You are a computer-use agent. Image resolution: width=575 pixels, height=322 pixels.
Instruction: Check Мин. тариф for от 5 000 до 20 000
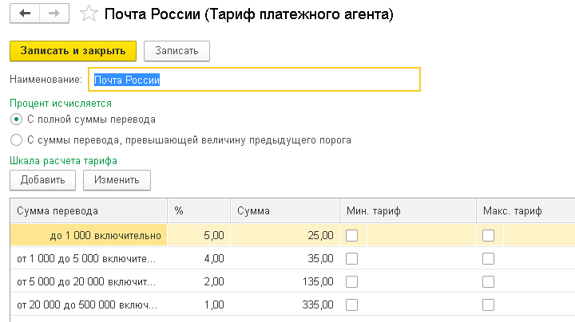coord(351,282)
